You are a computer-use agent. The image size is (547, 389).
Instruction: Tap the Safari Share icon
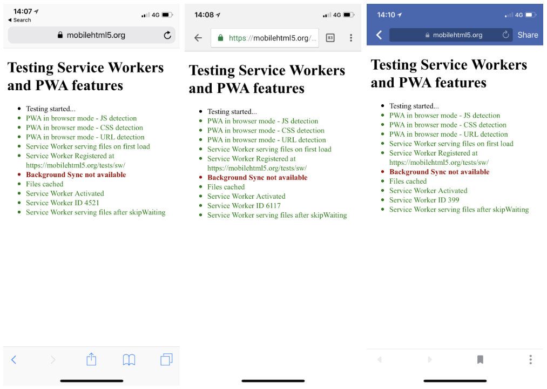tap(91, 359)
